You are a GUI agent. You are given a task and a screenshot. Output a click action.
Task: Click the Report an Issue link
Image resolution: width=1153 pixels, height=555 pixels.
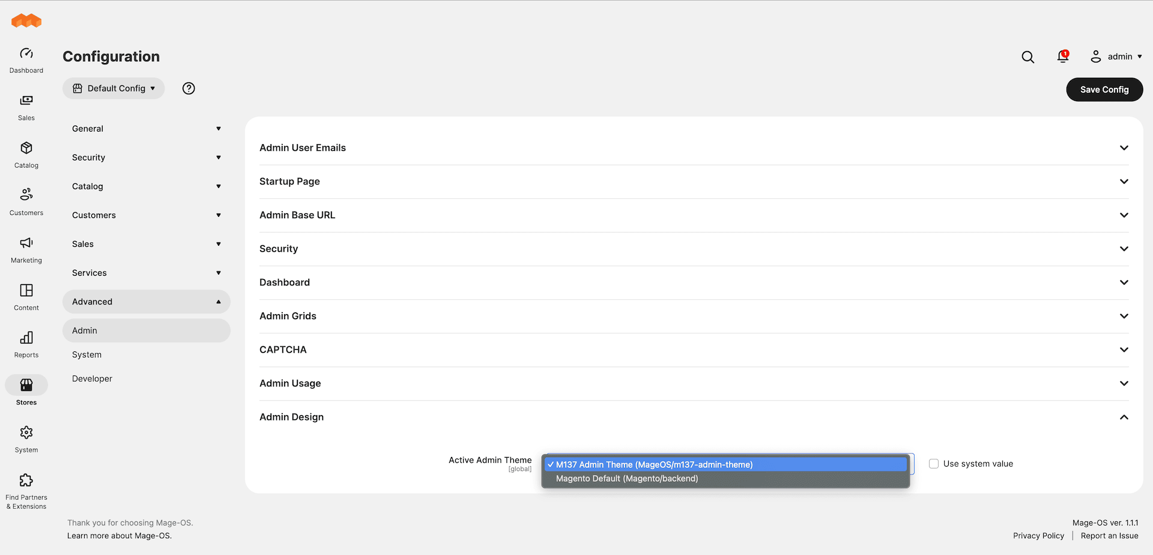1109,536
